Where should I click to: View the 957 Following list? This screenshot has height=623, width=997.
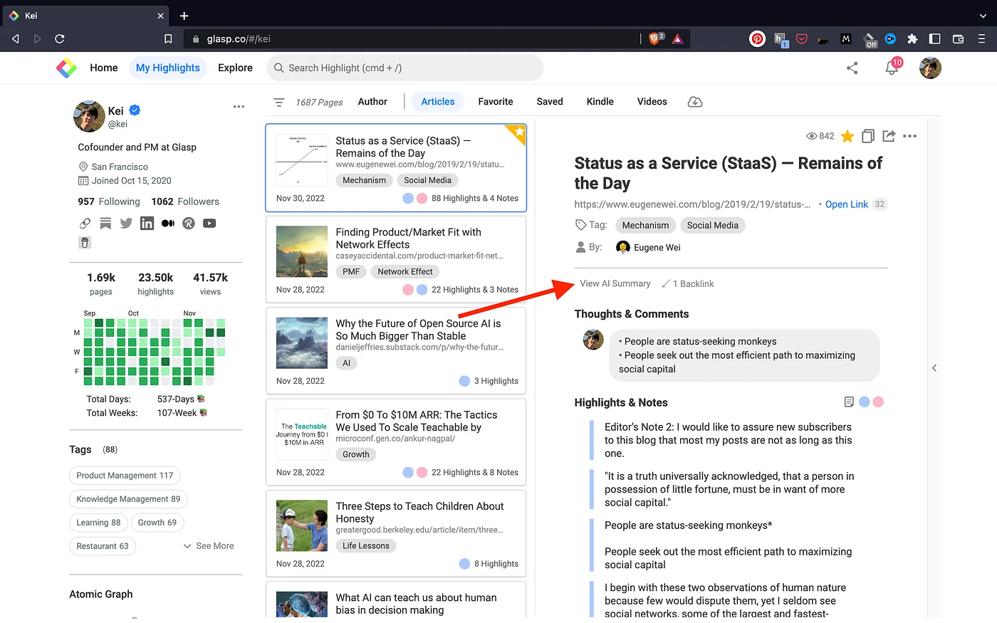(109, 201)
